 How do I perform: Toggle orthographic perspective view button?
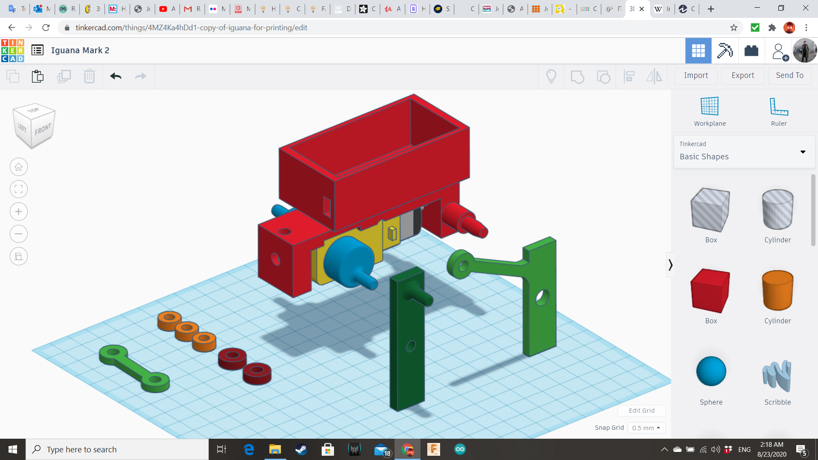tap(19, 256)
